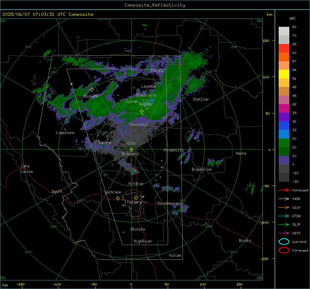Select the yellow swatch in dBZ legend
This screenshot has width=310, height=289.
tap(284, 74)
